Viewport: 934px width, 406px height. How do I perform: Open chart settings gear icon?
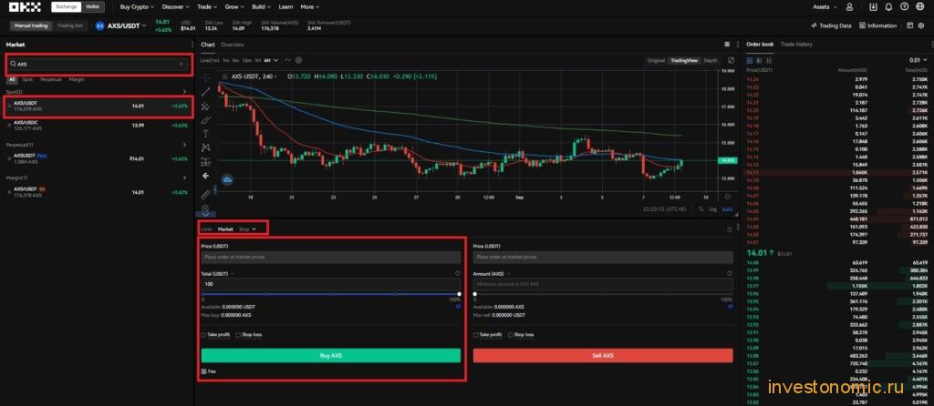299,60
